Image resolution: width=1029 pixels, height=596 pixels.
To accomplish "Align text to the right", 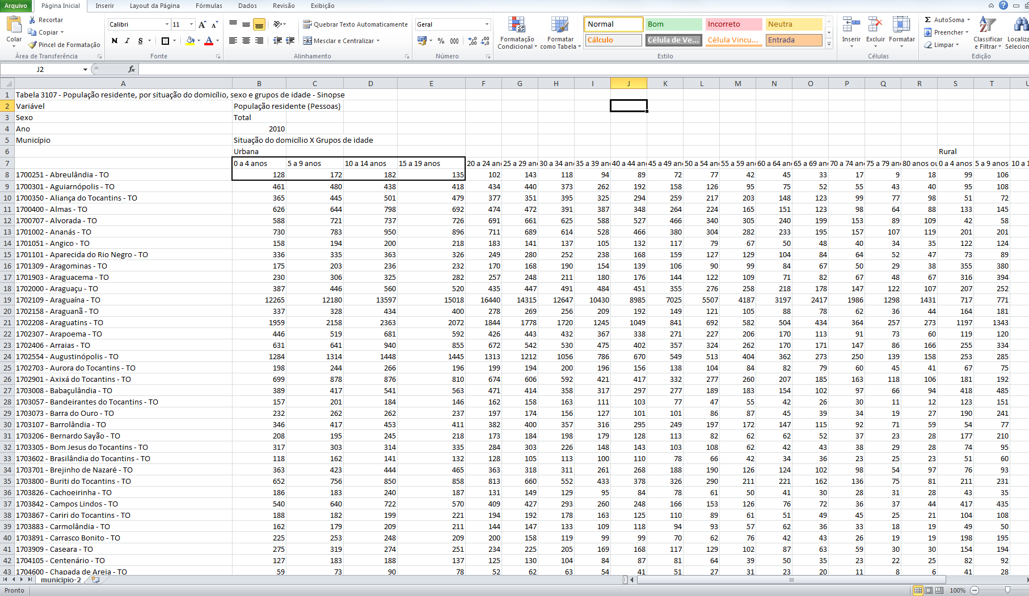I will (259, 41).
